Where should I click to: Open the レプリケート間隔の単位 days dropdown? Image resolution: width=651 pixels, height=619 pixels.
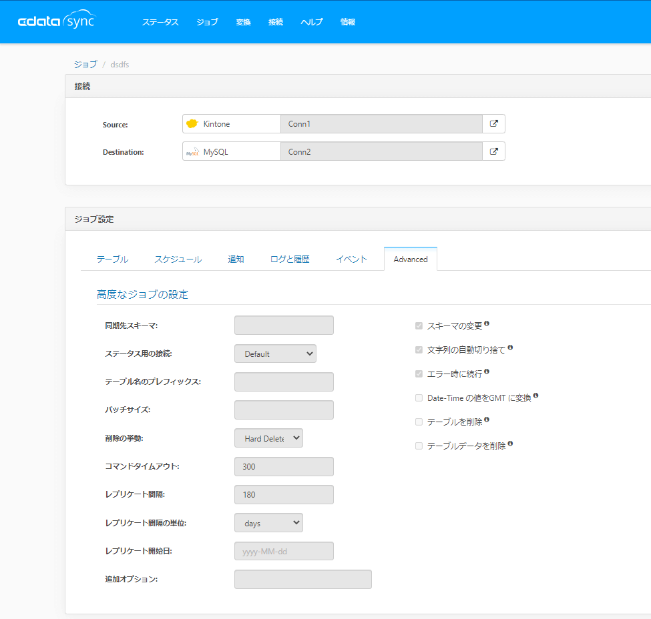pyautogui.click(x=268, y=523)
